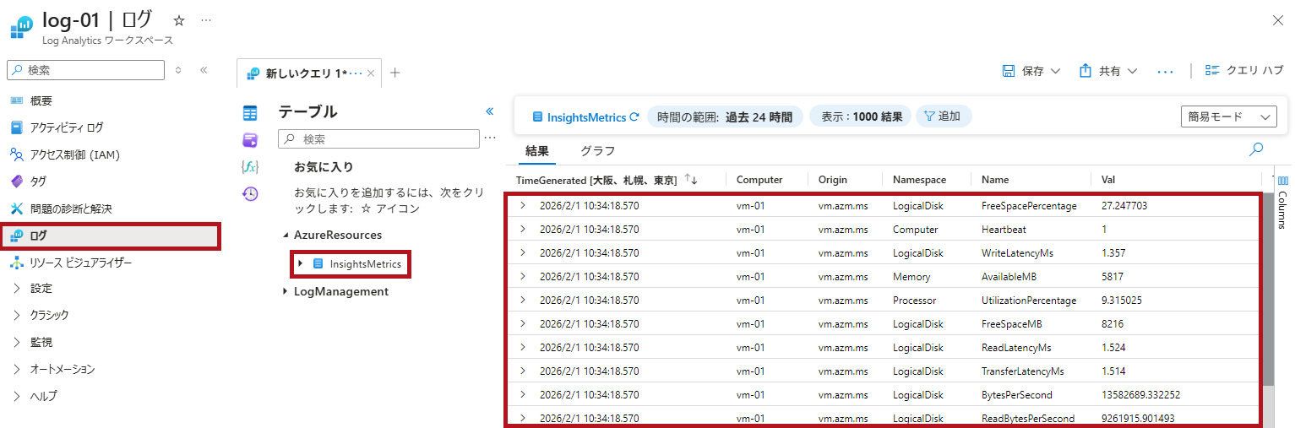This screenshot has height=428, width=1295.
Task: Expand the LogManagement group
Action: click(285, 291)
